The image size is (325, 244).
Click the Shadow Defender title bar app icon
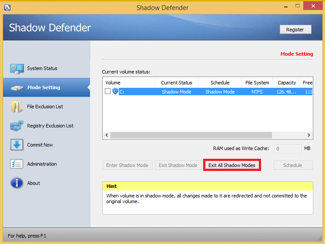[x=7, y=8]
